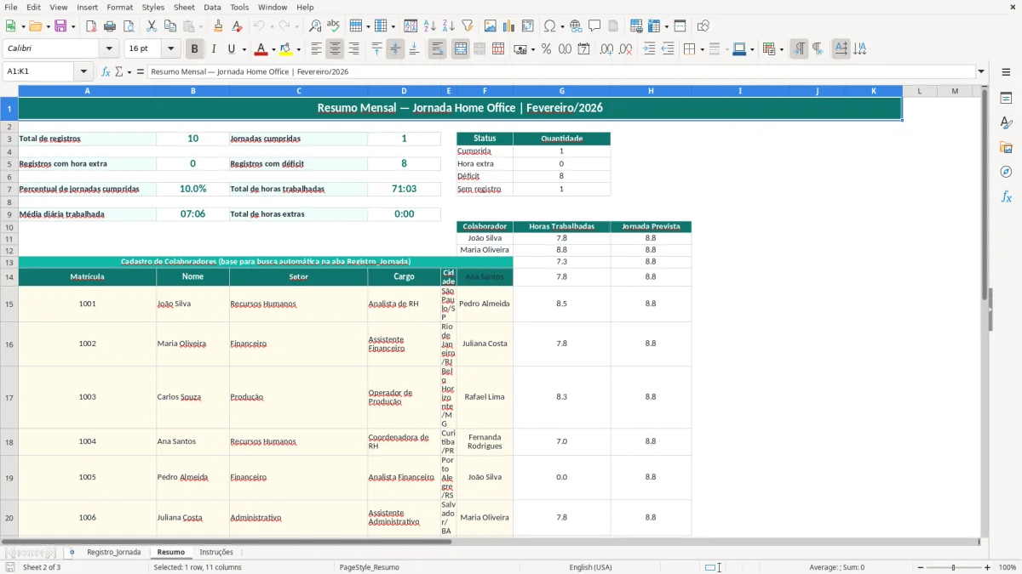The width and height of the screenshot is (1022, 574).
Task: Toggle AutoFilter funnel icon
Action: pos(467,26)
